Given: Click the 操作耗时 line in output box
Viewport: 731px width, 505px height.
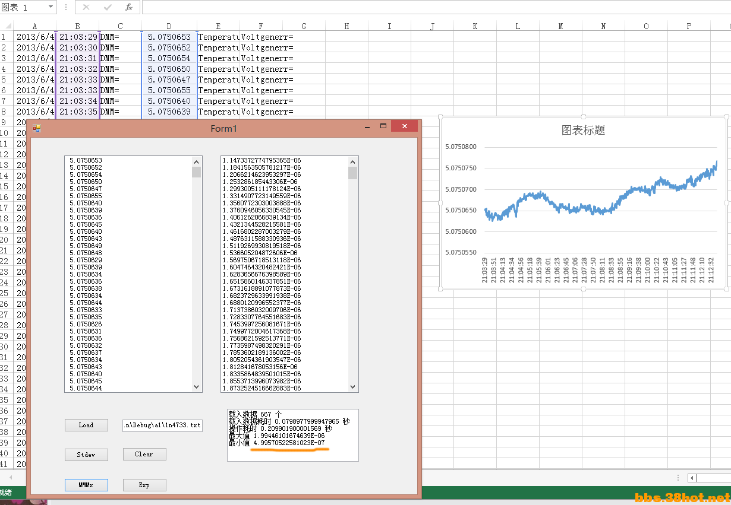Looking at the screenshot, I should pos(280,428).
